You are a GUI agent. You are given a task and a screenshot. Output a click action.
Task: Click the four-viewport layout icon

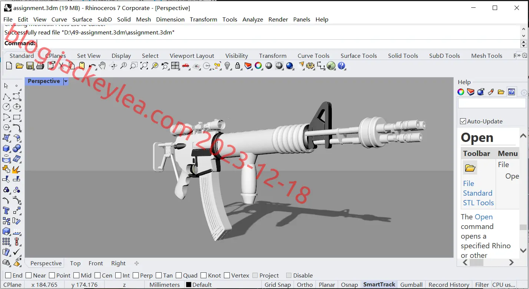(x=175, y=66)
